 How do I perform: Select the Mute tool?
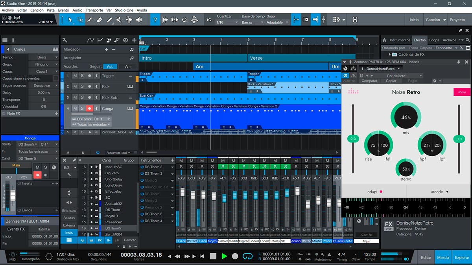pos(120,20)
